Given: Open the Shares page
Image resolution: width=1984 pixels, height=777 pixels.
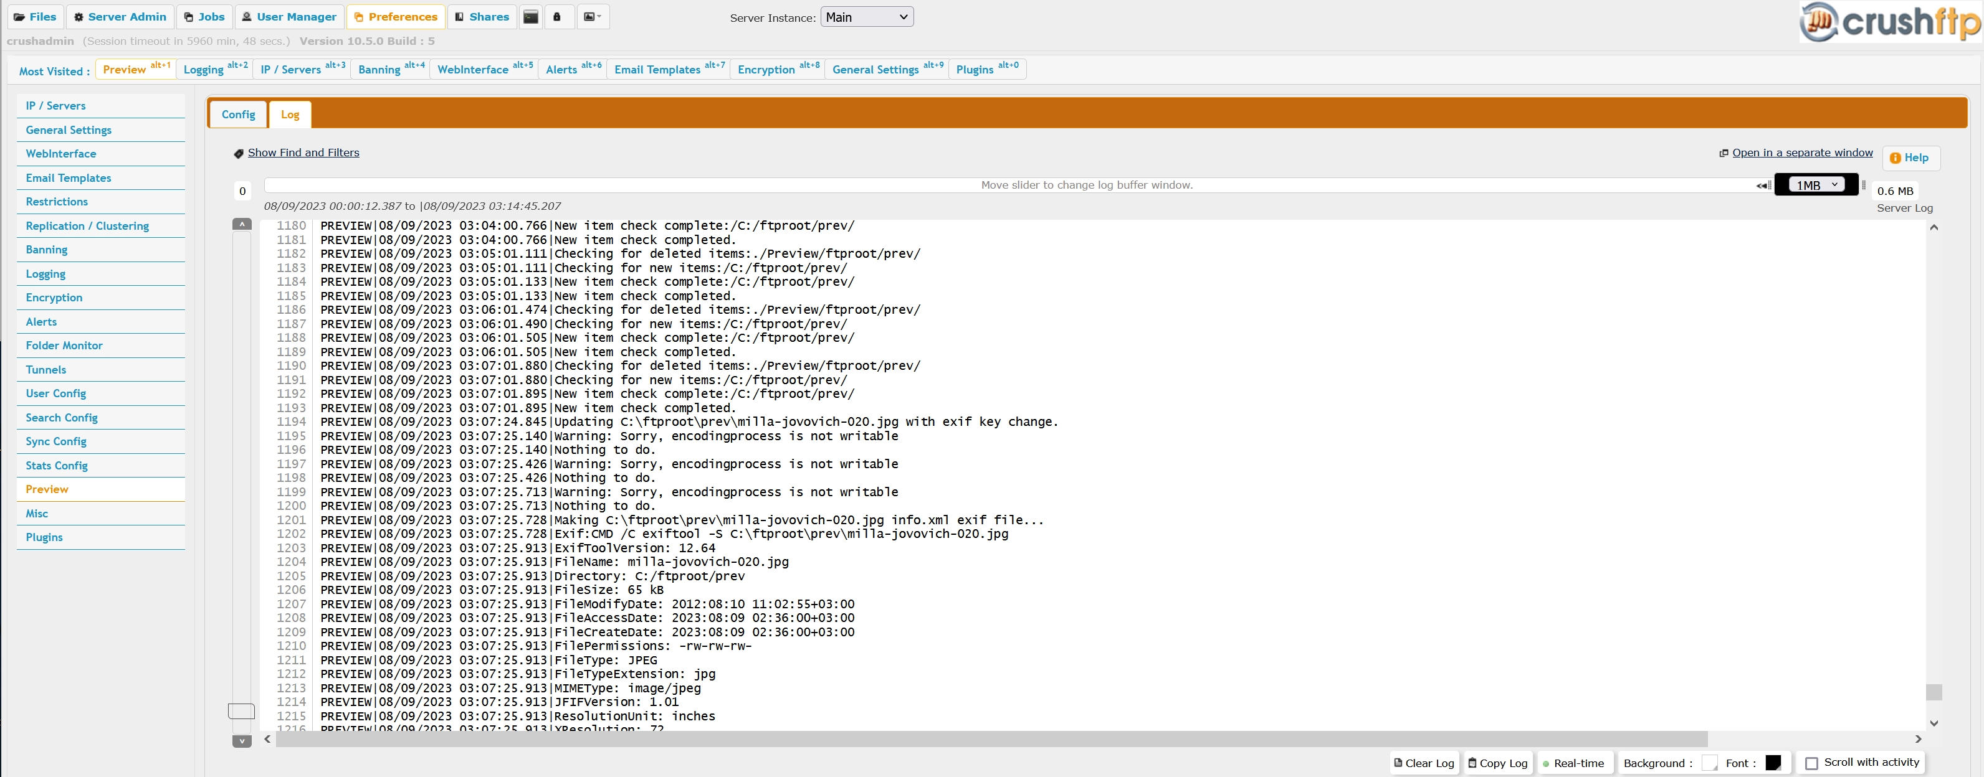Looking at the screenshot, I should click(x=482, y=17).
